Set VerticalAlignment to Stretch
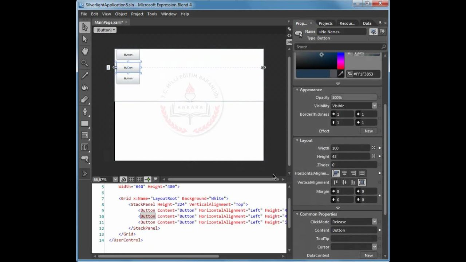This screenshot has width=466, height=262. pyautogui.click(x=362, y=182)
